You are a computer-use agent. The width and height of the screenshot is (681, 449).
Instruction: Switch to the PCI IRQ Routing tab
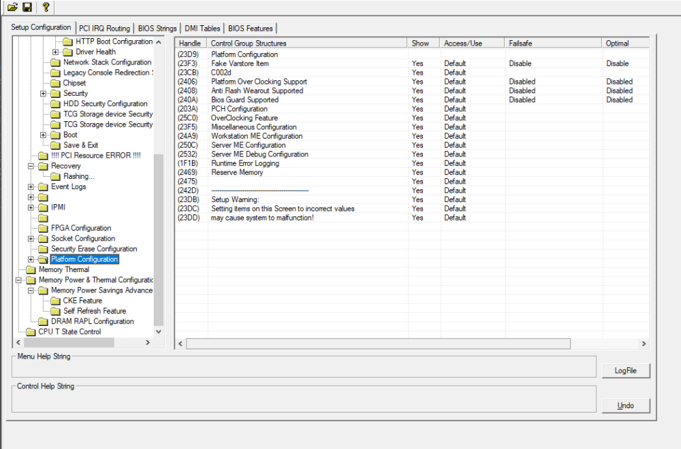click(x=104, y=28)
